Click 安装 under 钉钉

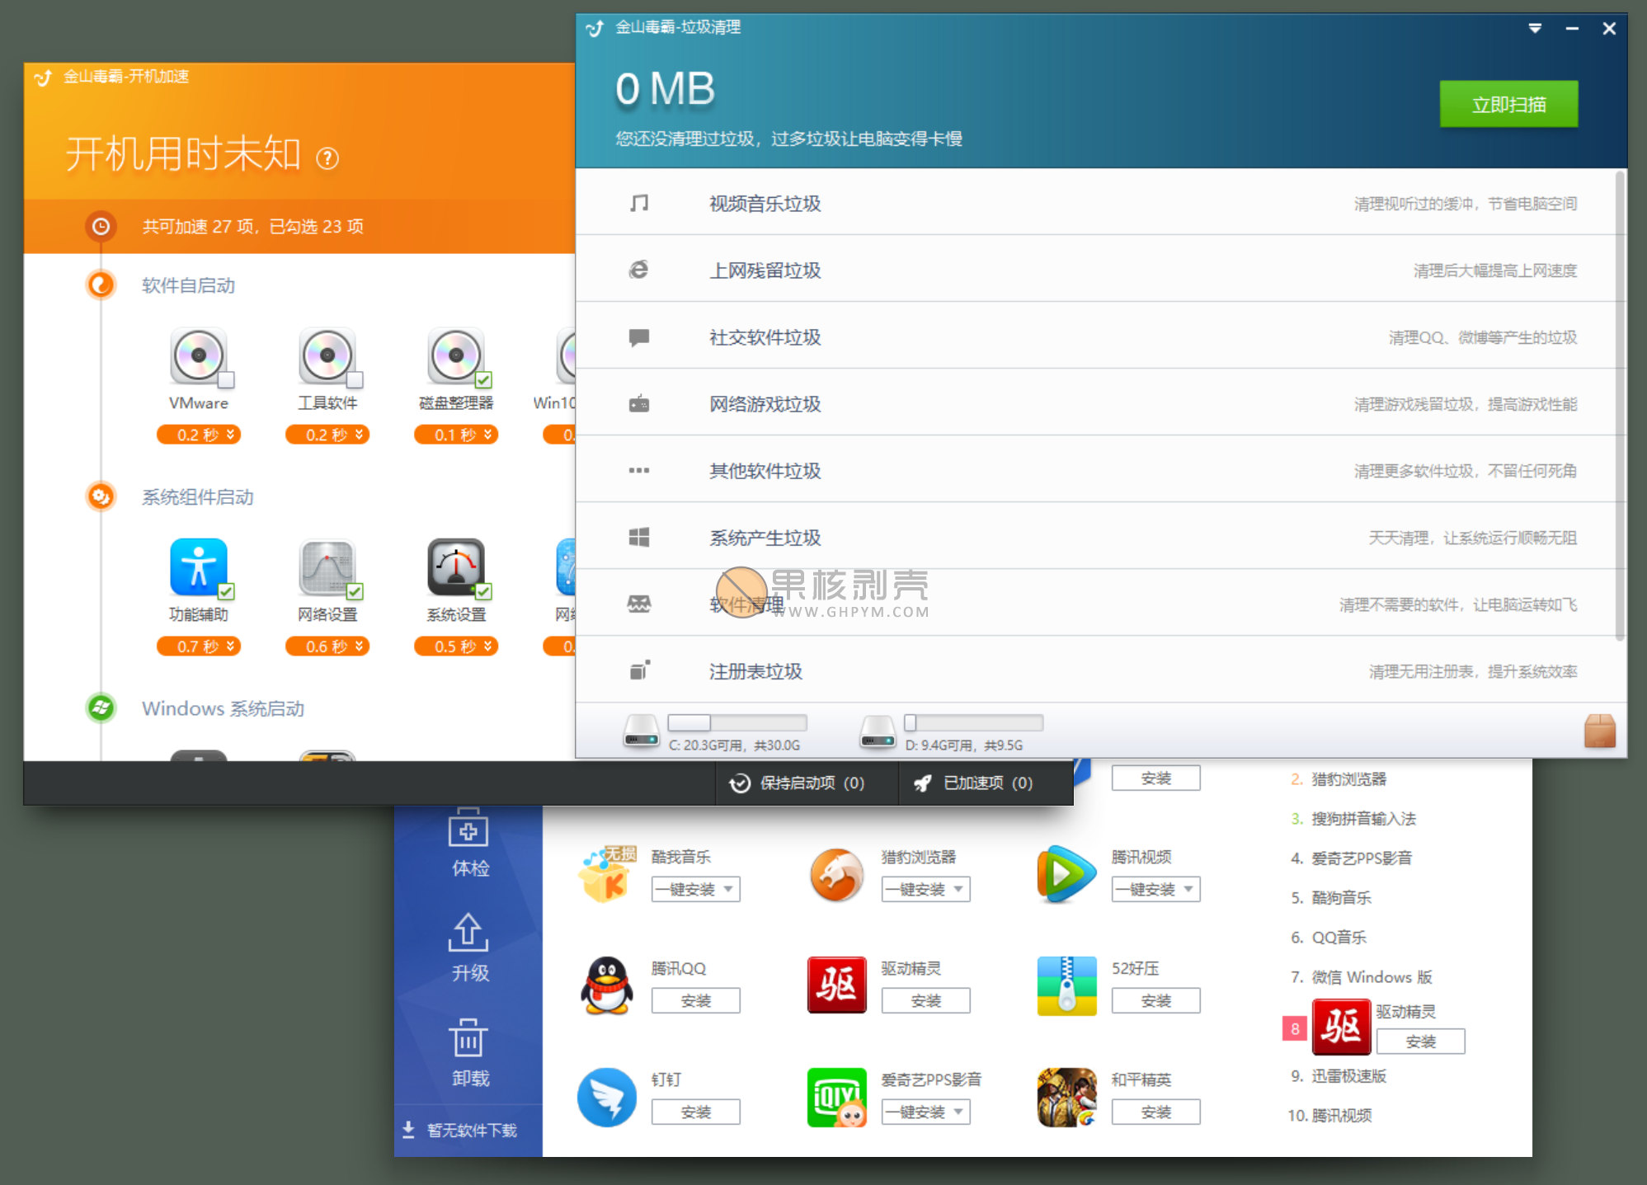695,1112
